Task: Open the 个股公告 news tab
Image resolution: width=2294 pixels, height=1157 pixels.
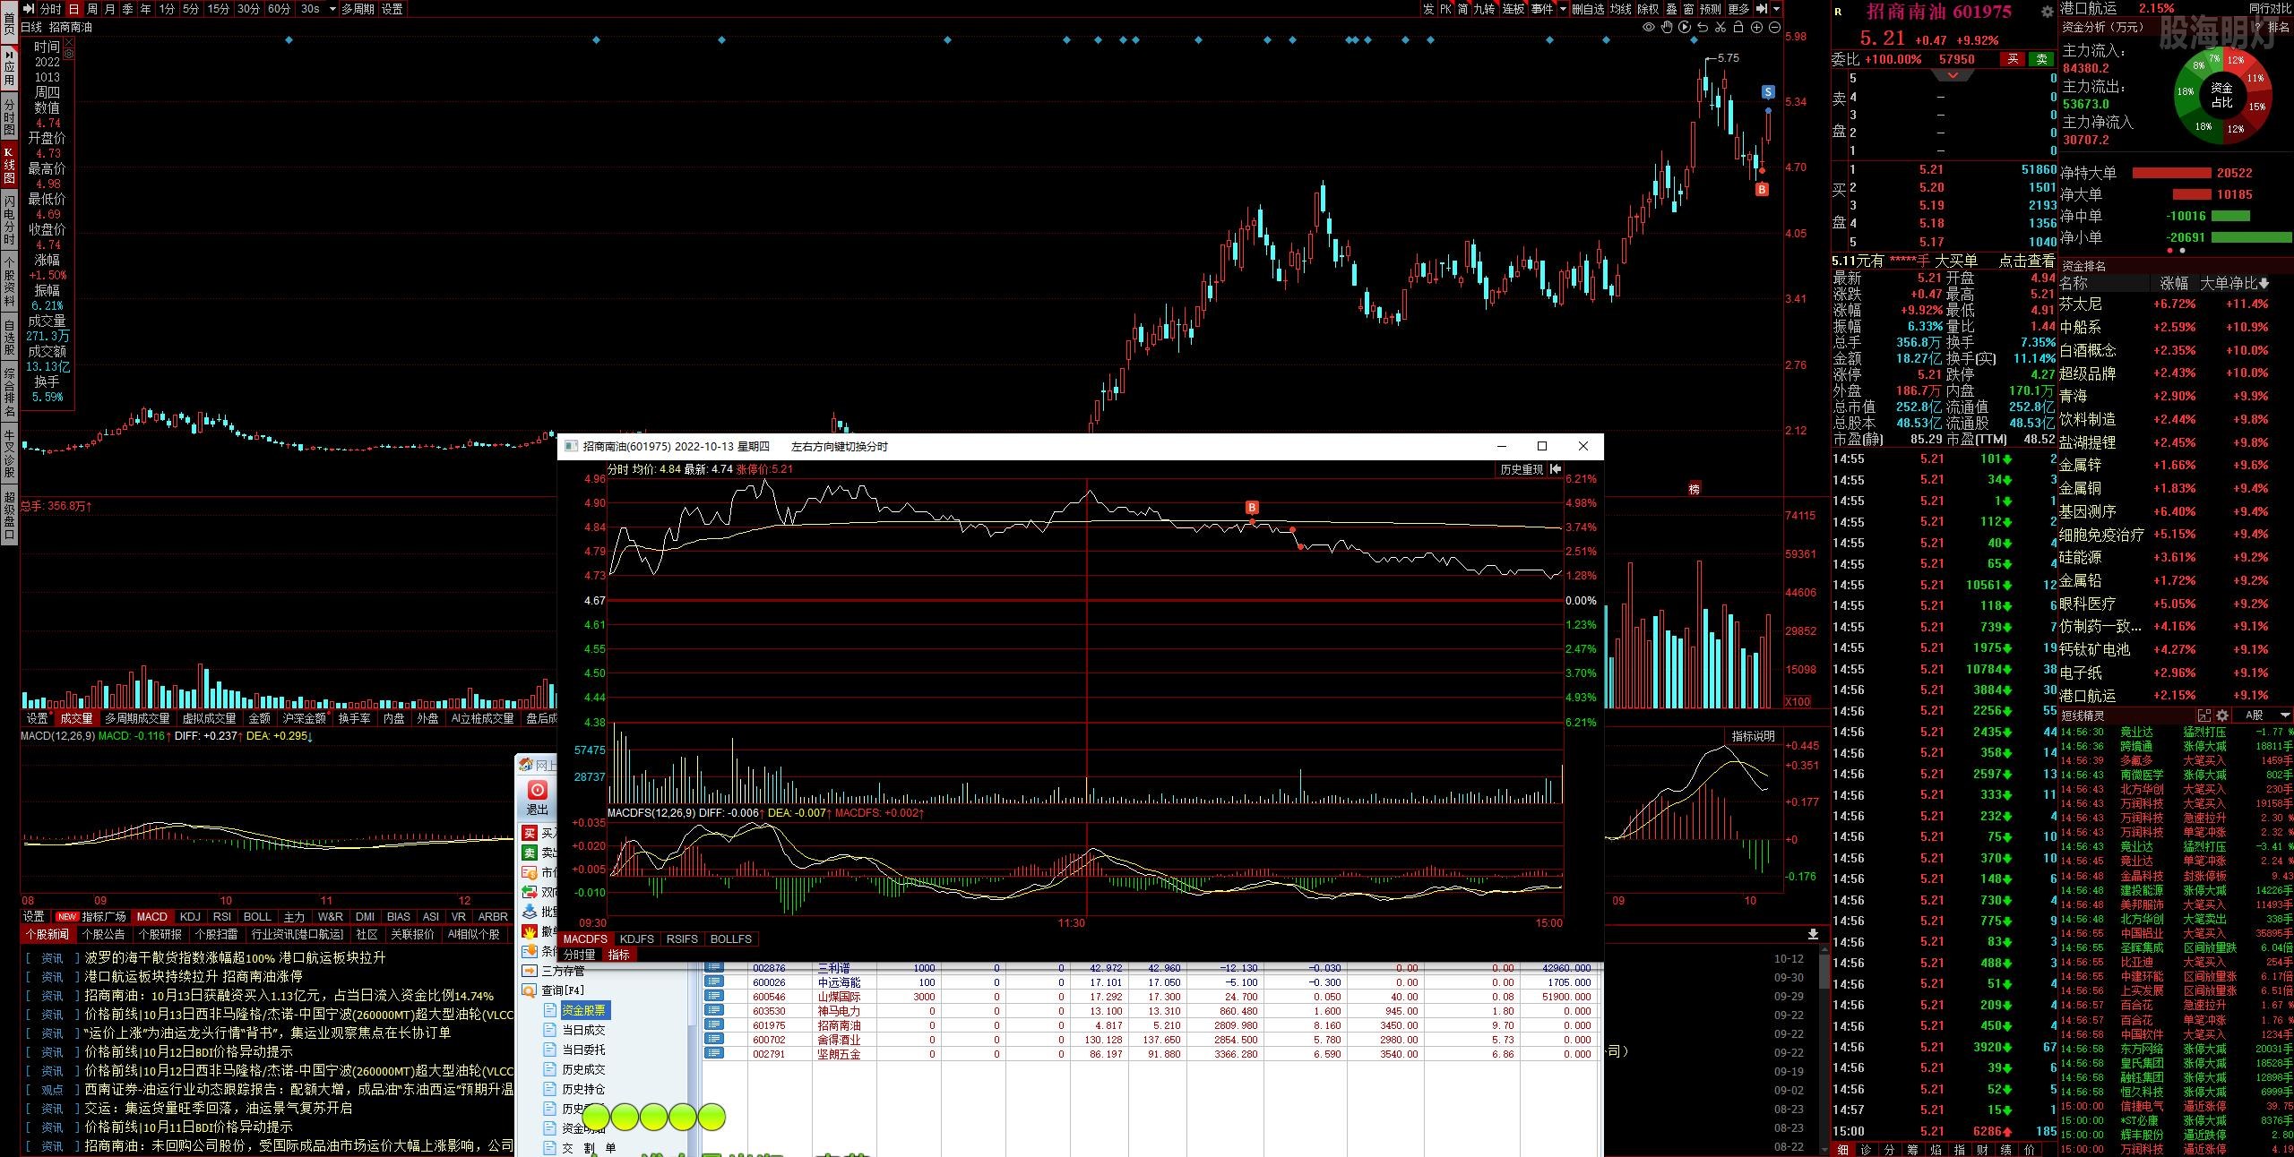Action: pos(104,934)
